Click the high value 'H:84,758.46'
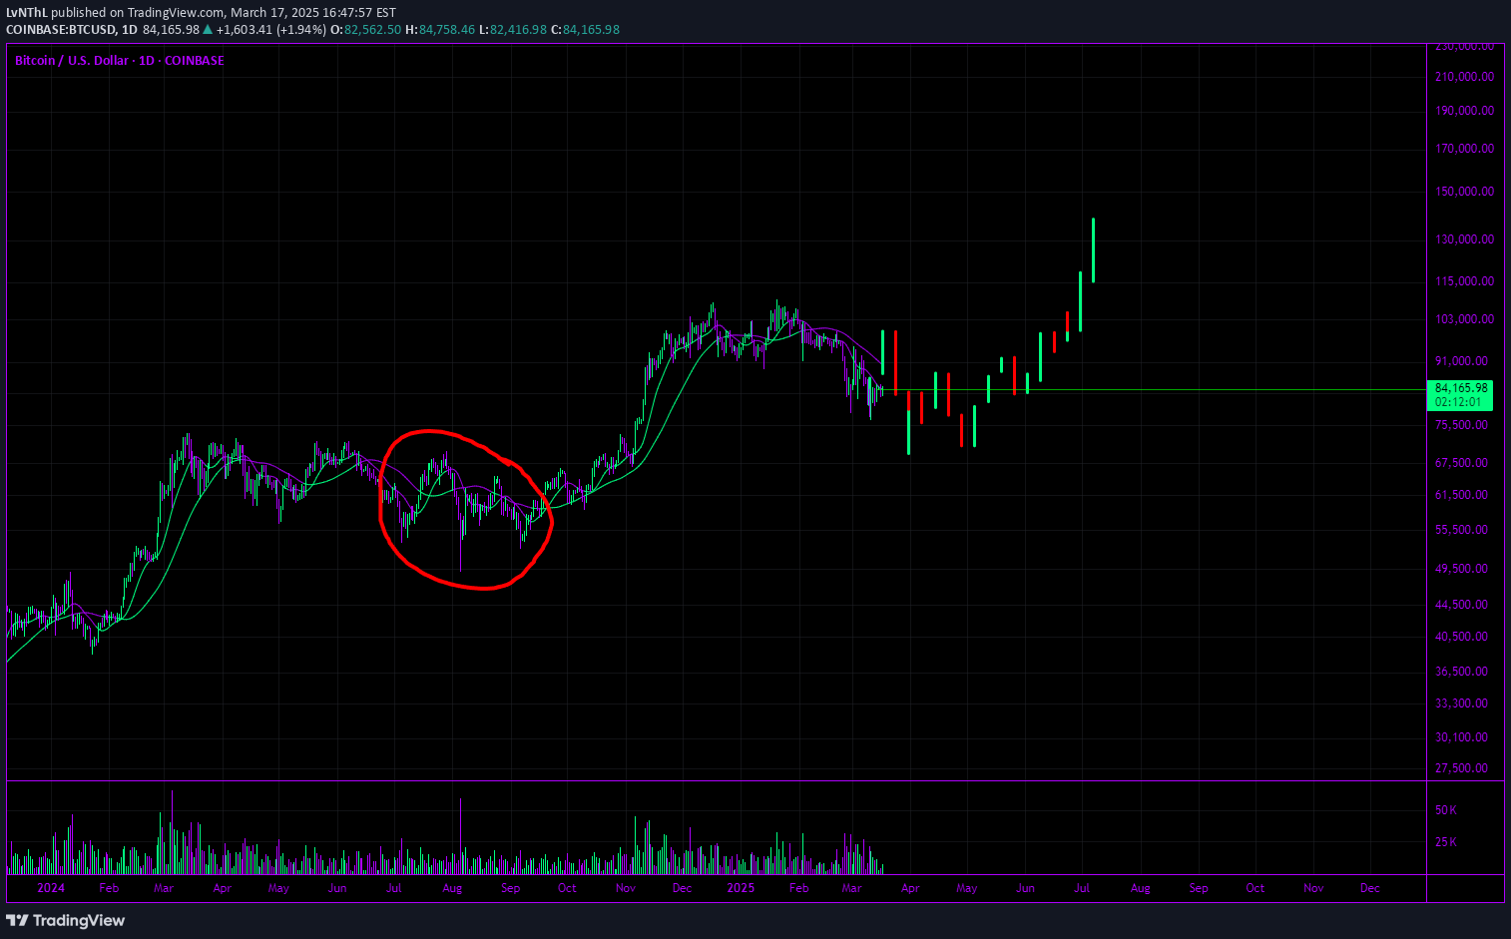1511x939 pixels. tap(440, 30)
